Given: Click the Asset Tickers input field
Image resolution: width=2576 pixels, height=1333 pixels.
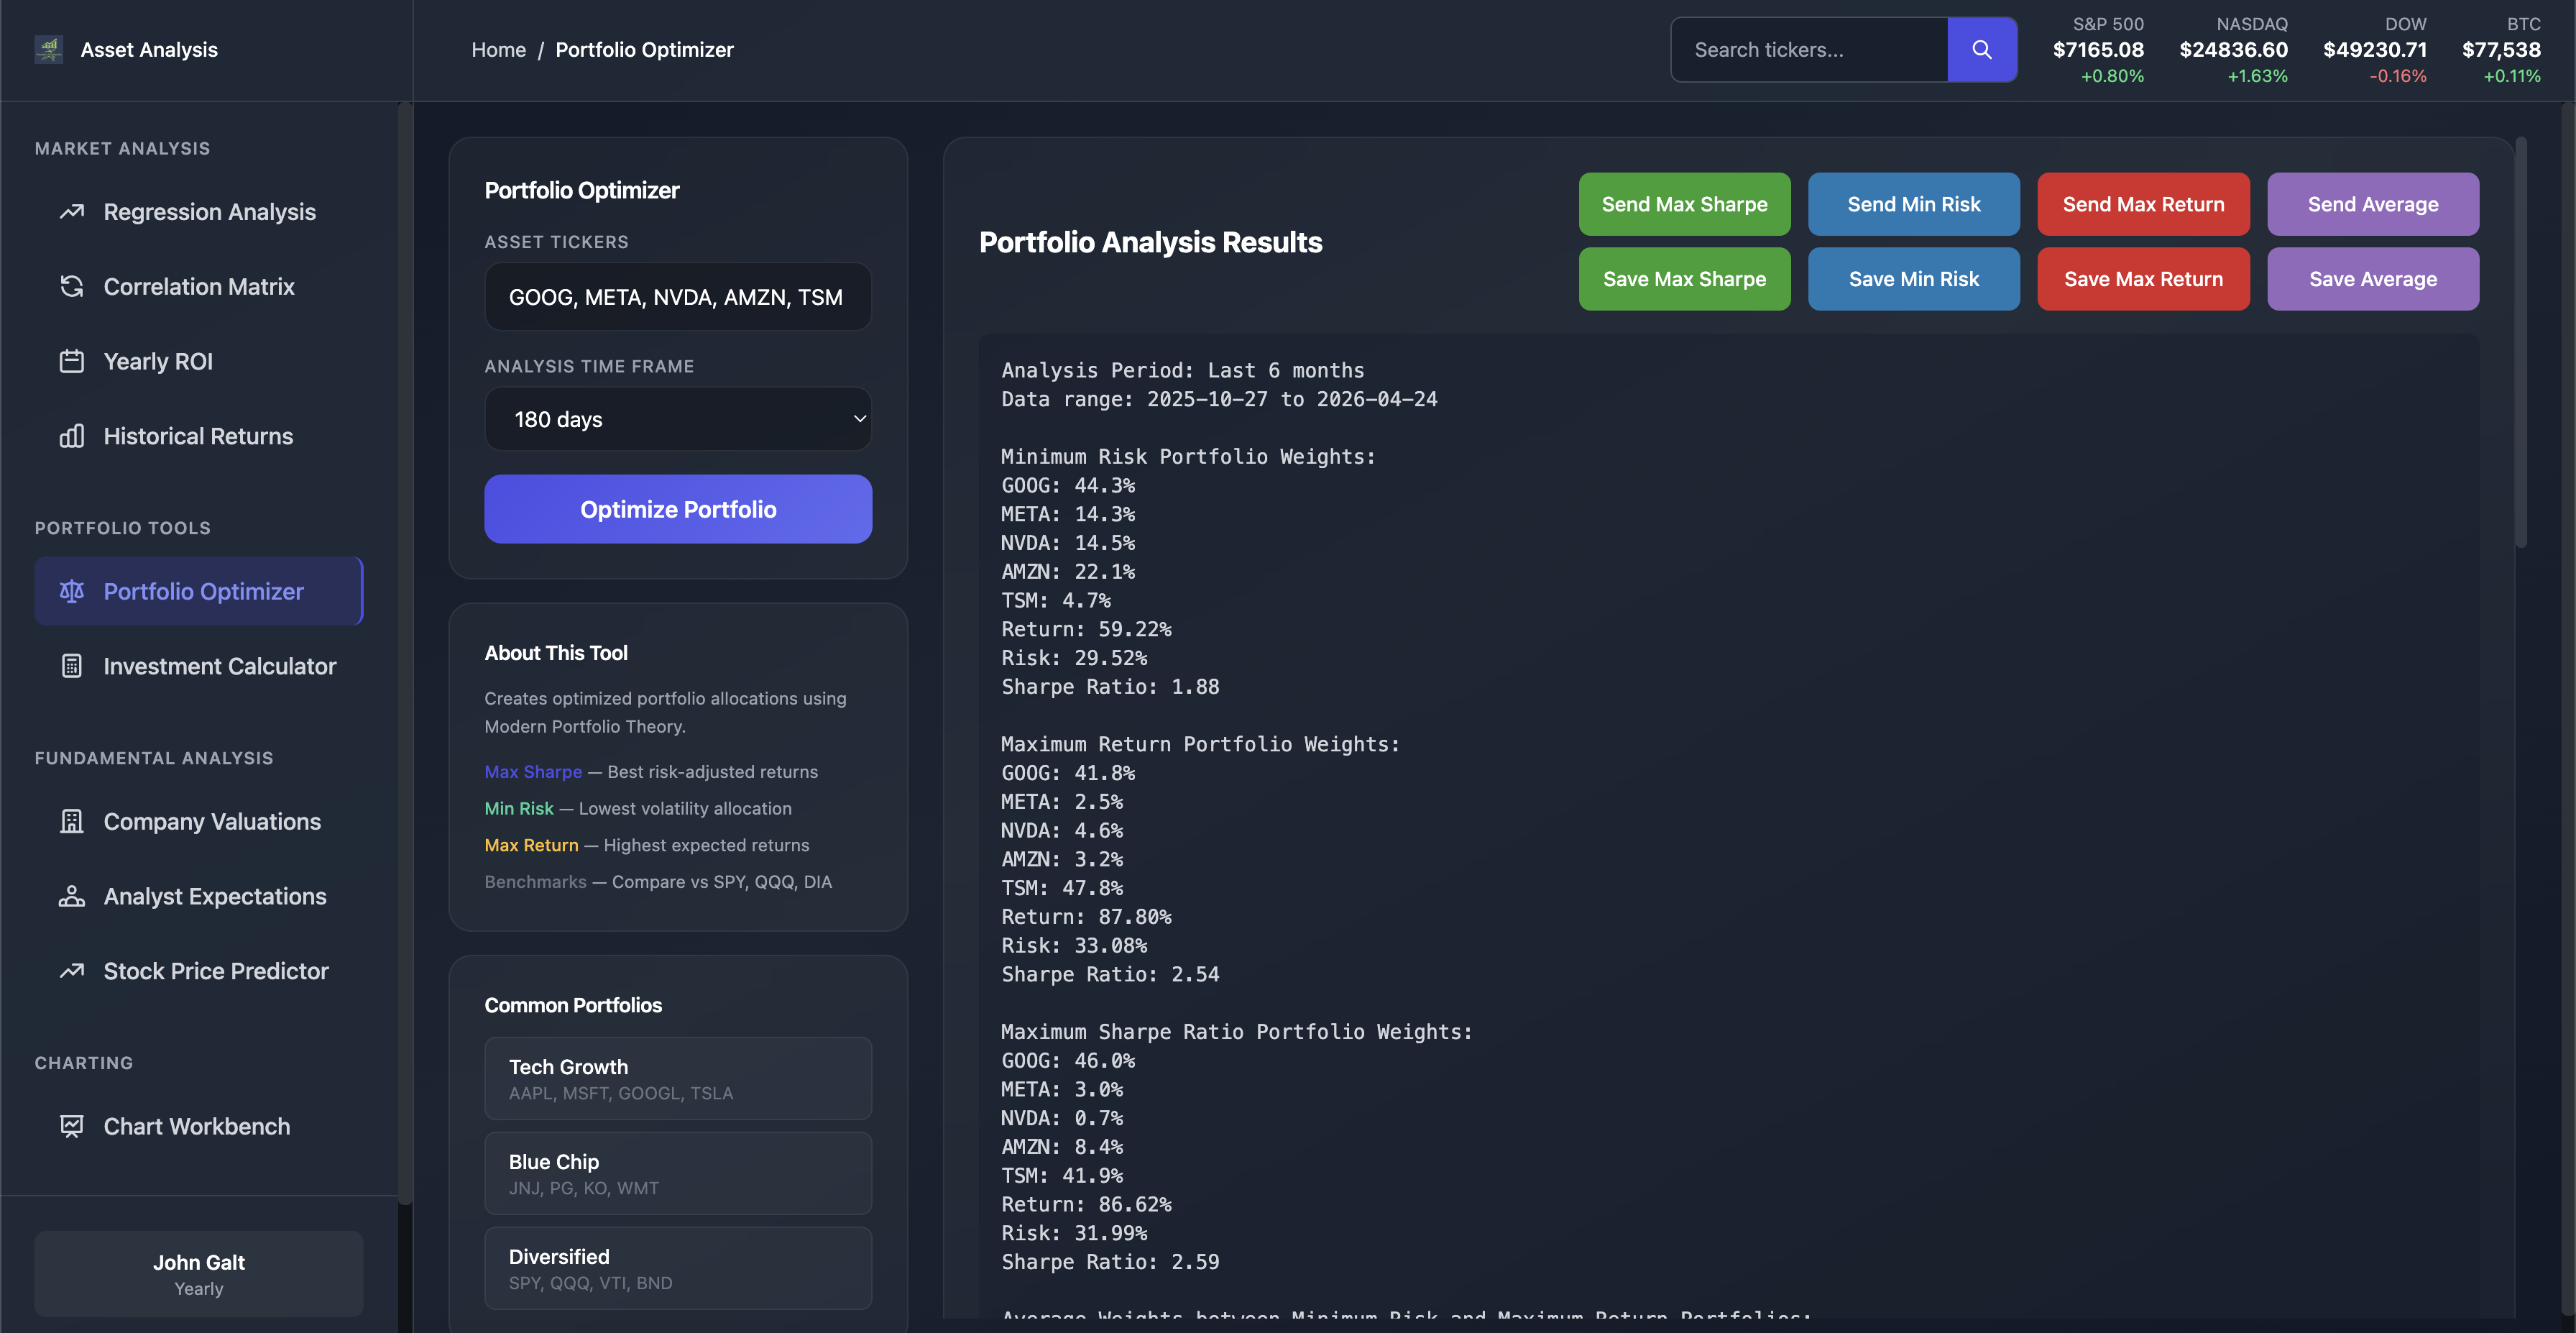Looking at the screenshot, I should click(x=678, y=297).
